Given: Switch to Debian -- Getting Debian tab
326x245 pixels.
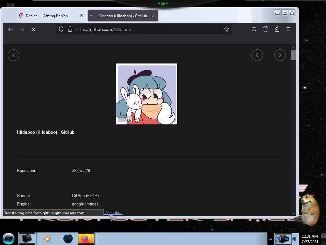Looking at the screenshot, I should point(46,16).
